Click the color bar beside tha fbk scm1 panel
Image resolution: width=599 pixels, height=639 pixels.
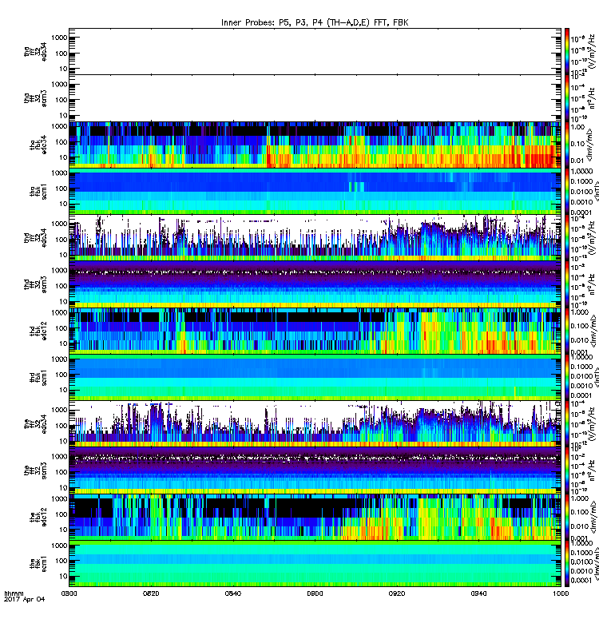pyautogui.click(x=567, y=192)
